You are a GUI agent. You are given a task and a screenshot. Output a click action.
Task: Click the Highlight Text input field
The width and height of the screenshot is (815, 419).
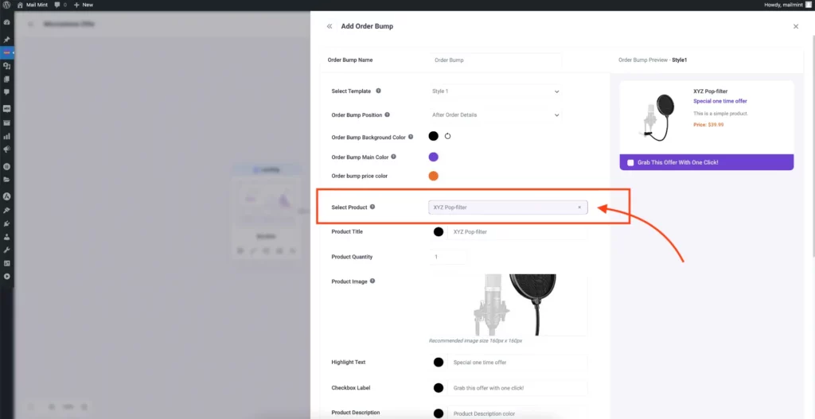(517, 363)
